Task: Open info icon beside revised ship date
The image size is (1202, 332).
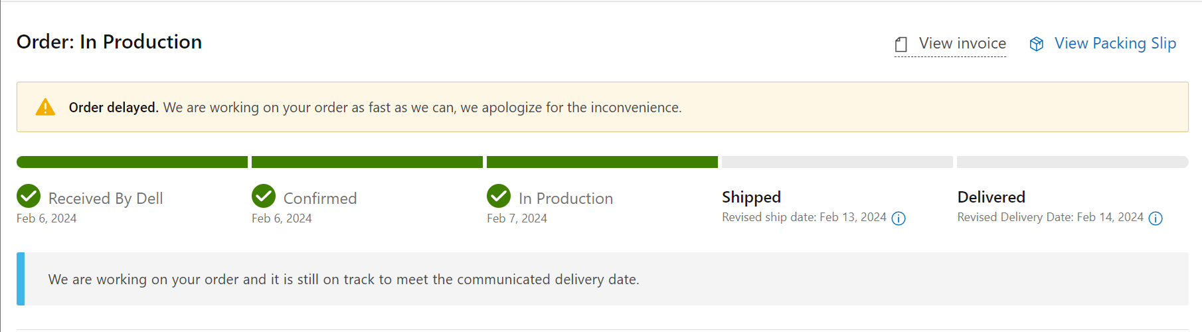Action: [x=899, y=218]
